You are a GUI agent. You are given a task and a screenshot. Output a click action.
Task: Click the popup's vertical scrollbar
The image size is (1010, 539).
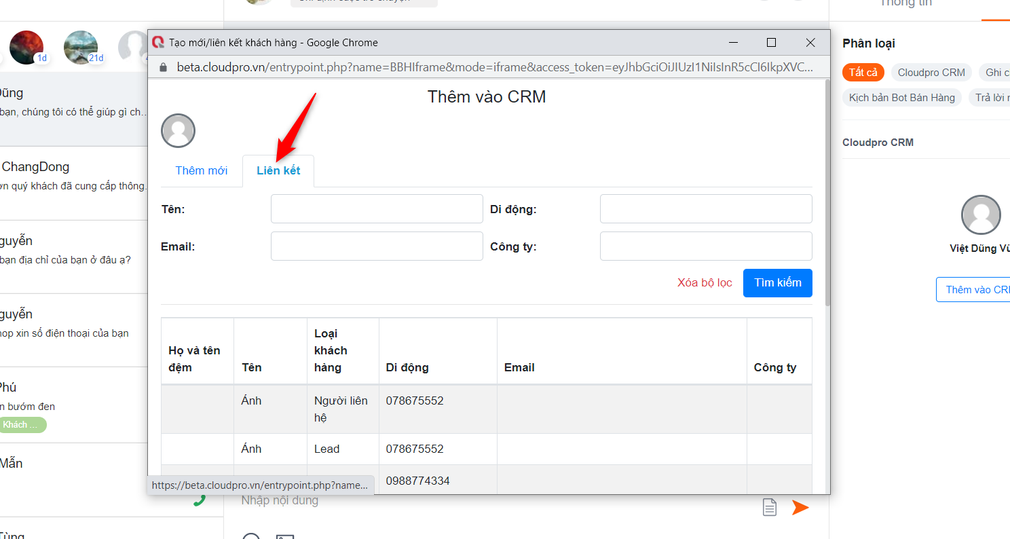tap(827, 192)
